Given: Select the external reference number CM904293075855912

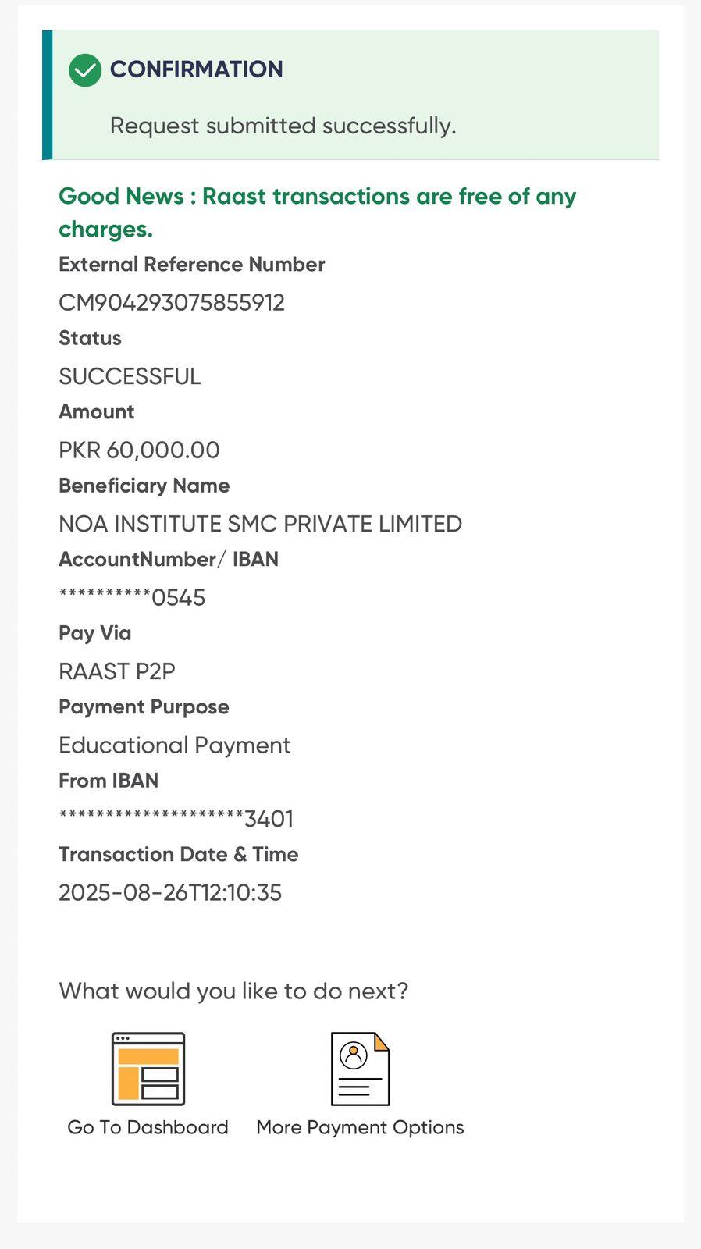Looking at the screenshot, I should point(172,303).
